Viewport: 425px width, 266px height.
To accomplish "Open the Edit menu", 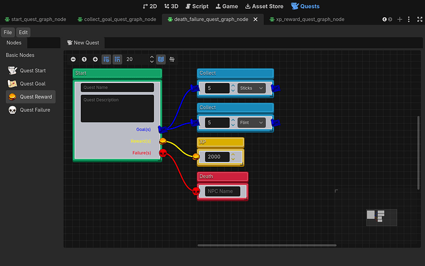I will pyautogui.click(x=23, y=32).
